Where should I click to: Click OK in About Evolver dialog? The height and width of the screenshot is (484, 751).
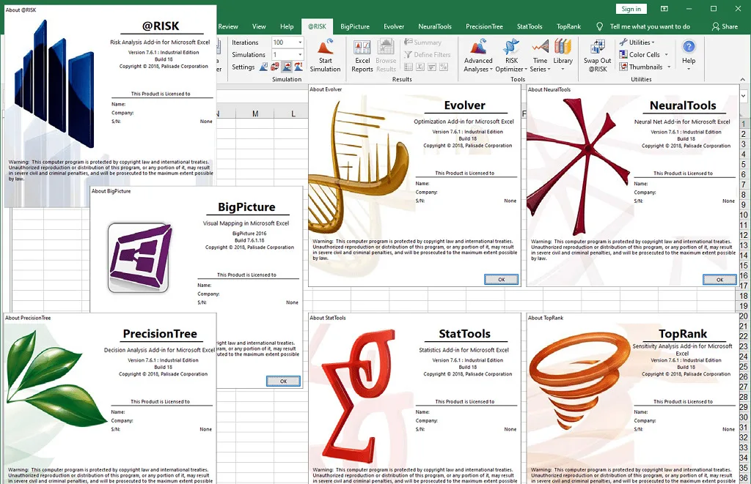(x=501, y=279)
